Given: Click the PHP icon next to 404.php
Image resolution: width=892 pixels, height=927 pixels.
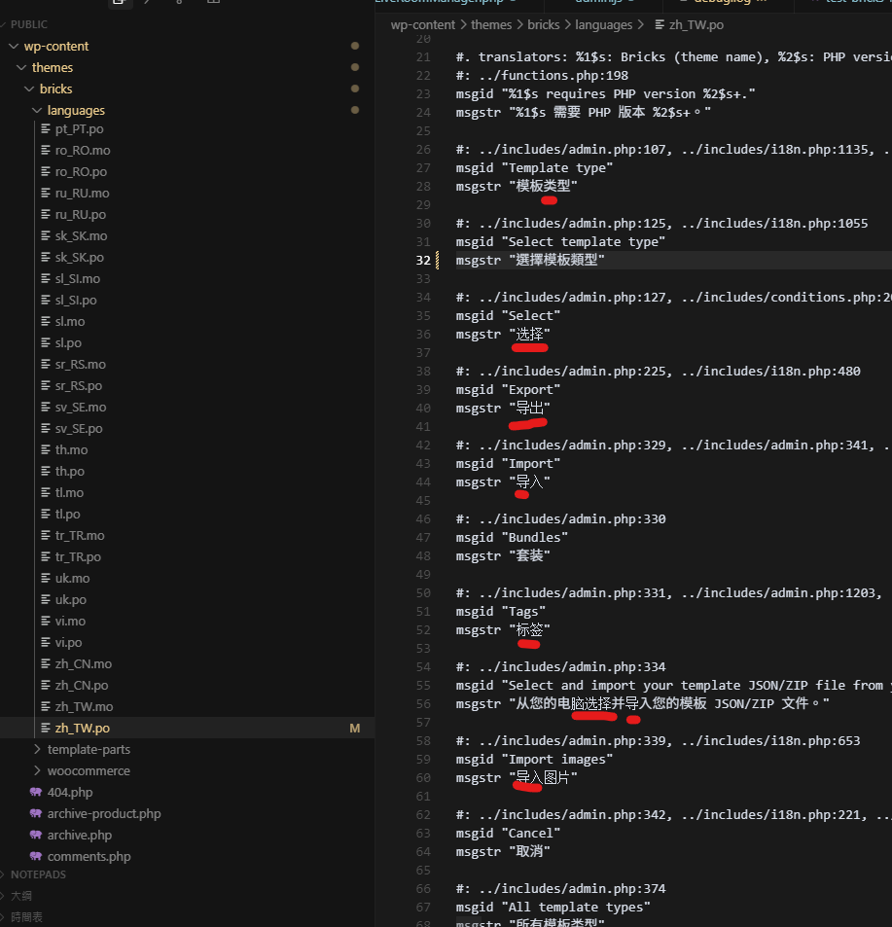Looking at the screenshot, I should coord(36,793).
